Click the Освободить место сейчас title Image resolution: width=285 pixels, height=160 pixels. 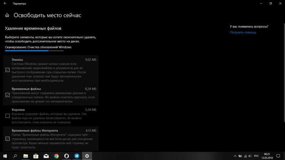coord(47,15)
